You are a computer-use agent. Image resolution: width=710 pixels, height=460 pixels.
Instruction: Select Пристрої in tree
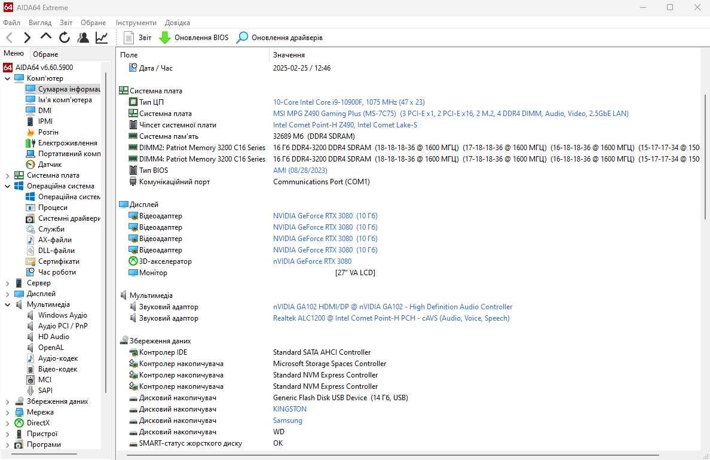(42, 434)
